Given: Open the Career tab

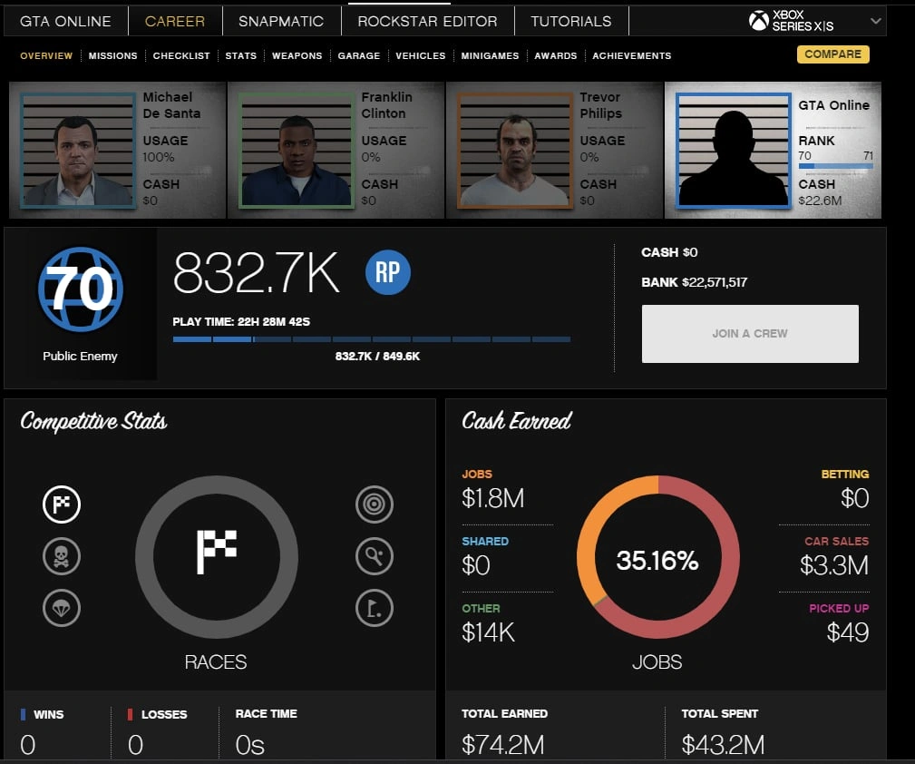Looking at the screenshot, I should coord(174,22).
